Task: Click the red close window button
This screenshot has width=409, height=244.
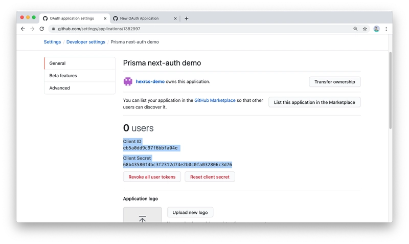Action: pyautogui.click(x=22, y=17)
